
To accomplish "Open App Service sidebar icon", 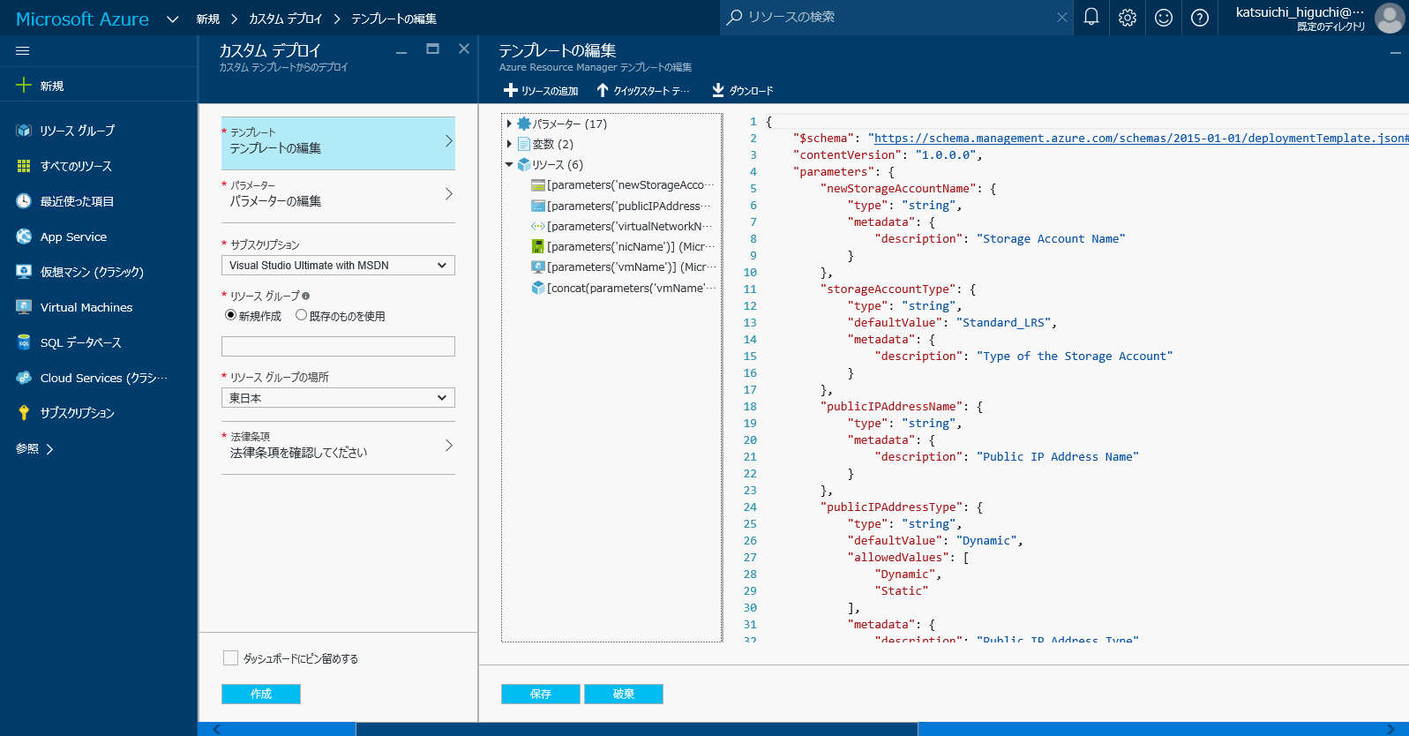I will 24,237.
